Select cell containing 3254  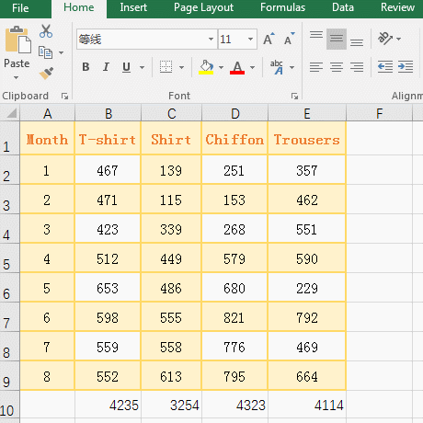pos(171,405)
